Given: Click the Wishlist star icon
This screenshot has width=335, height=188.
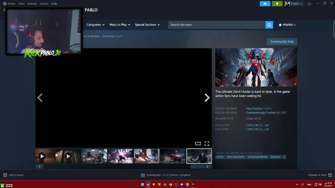Looking at the screenshot, I should tap(280, 25).
